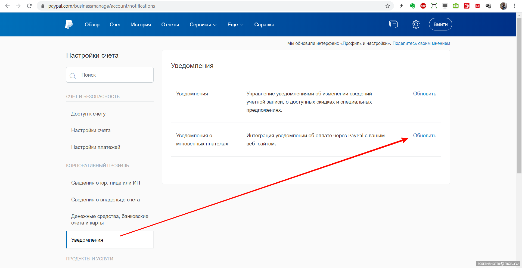Open the messages icon in header
This screenshot has width=522, height=268.
[393, 24]
